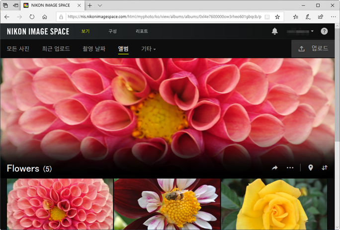The height and width of the screenshot is (230, 340).
Task: Click the notifications bell icon
Action: [274, 31]
